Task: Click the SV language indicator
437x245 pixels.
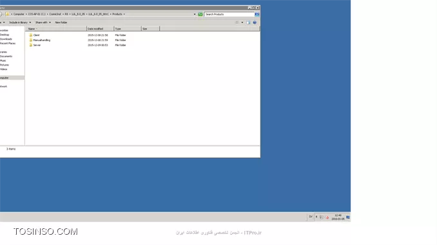Action: pyautogui.click(x=311, y=217)
